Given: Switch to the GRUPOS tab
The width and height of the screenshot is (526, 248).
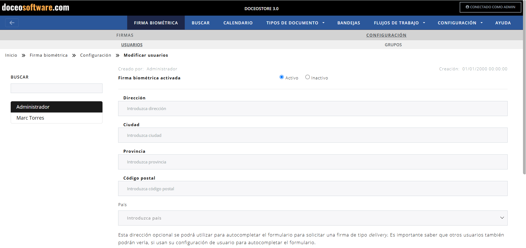Looking at the screenshot, I should click(x=393, y=45).
